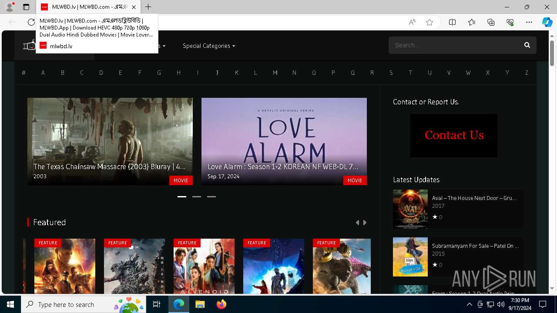Open the network tray icon
557x313 pixels.
tap(490, 304)
